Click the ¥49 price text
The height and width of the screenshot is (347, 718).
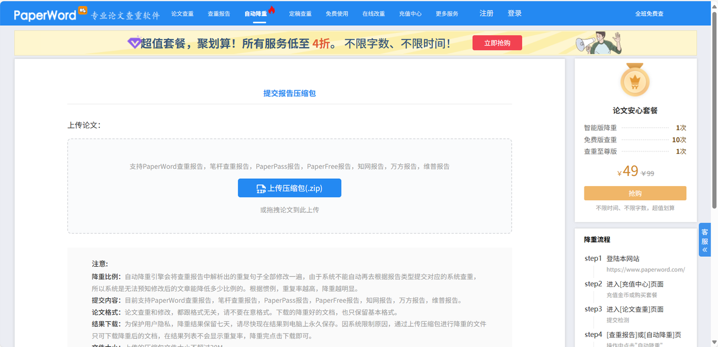tap(628, 171)
